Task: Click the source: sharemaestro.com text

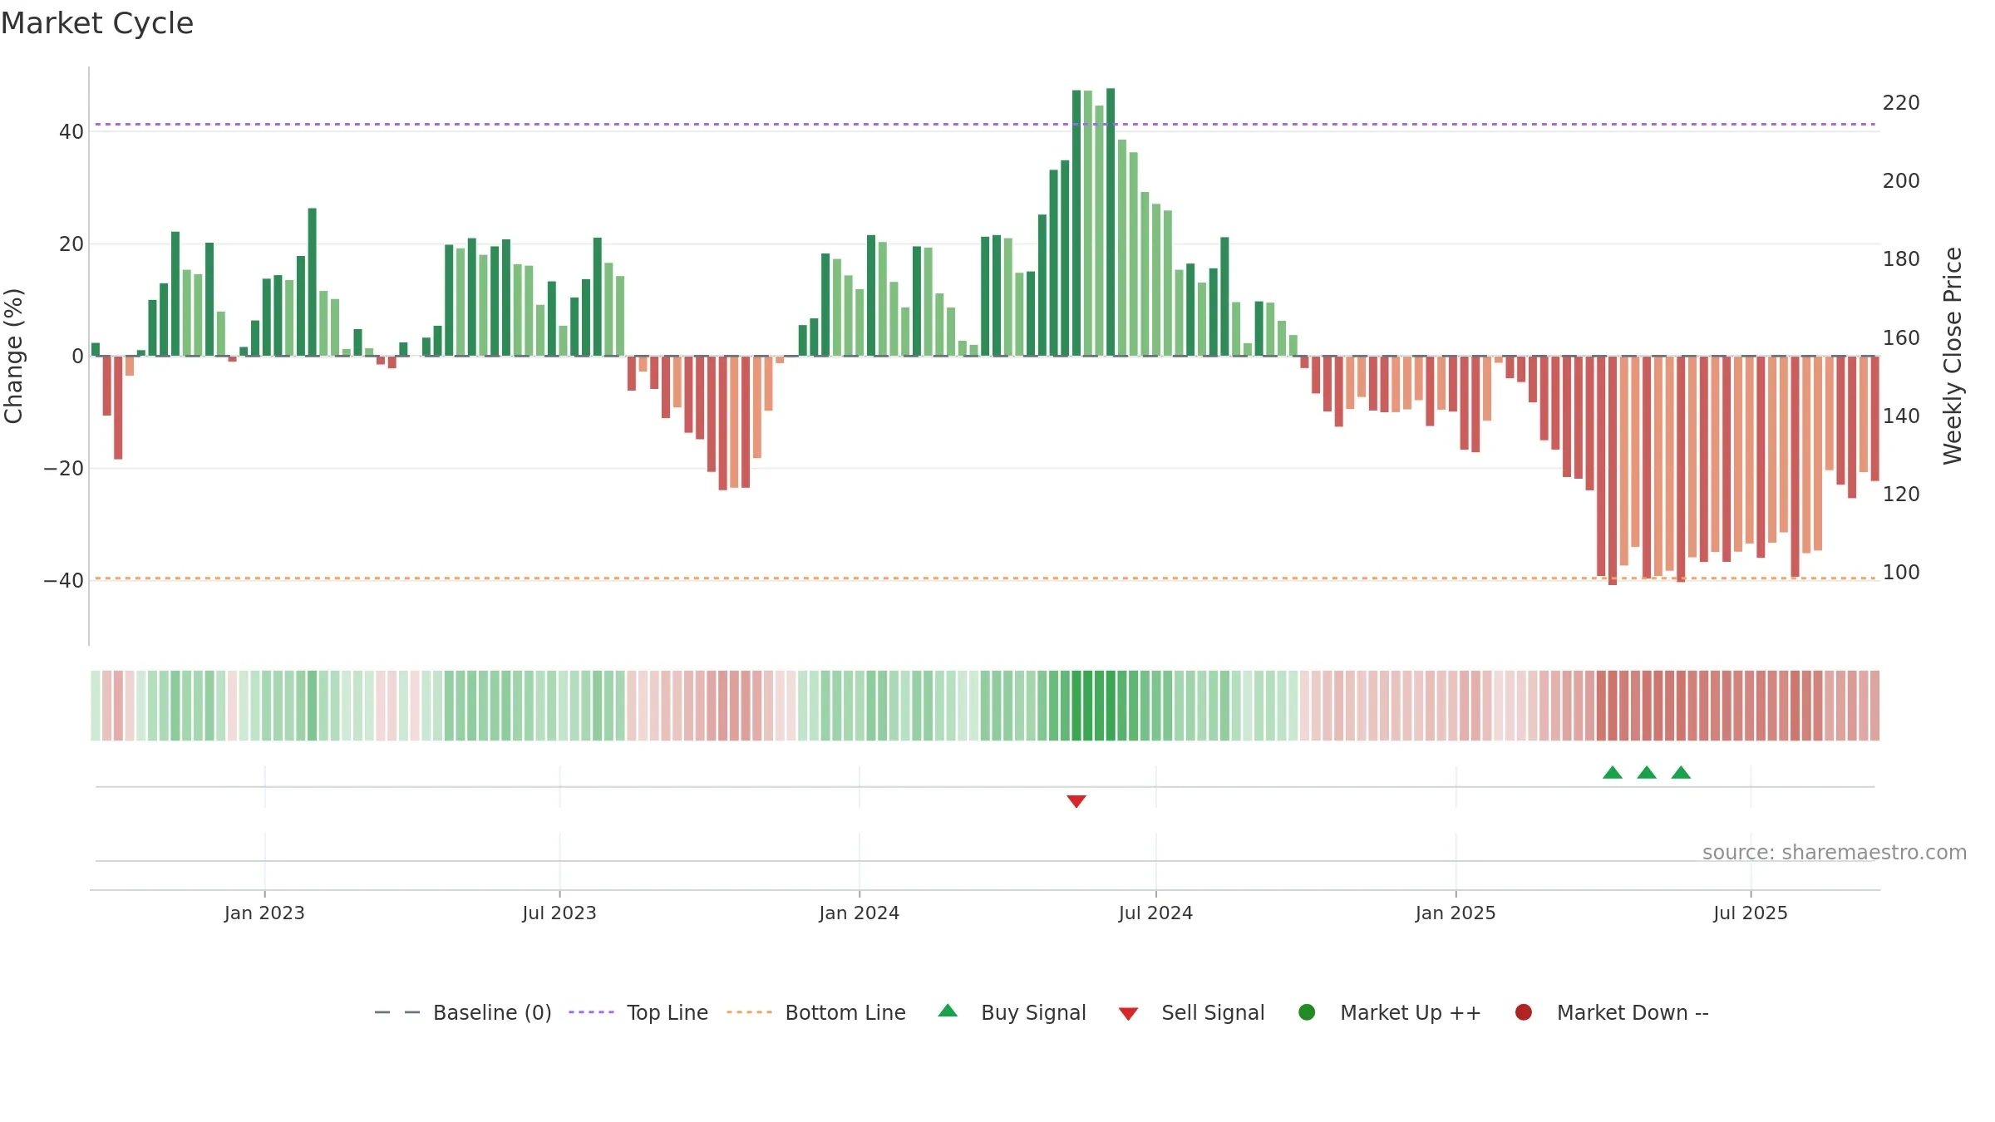Action: pyautogui.click(x=1835, y=852)
